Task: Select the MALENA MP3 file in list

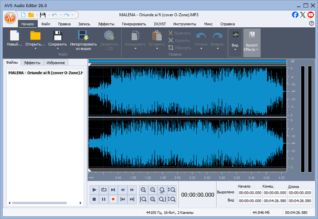Action: 45,73
